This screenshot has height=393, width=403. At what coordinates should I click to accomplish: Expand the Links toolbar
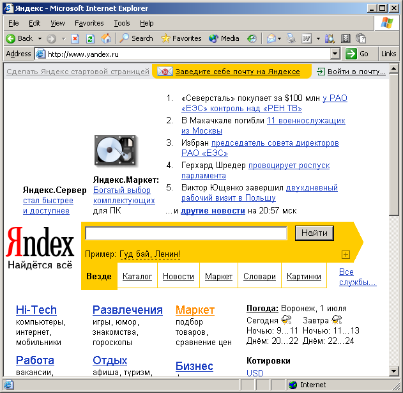point(388,54)
